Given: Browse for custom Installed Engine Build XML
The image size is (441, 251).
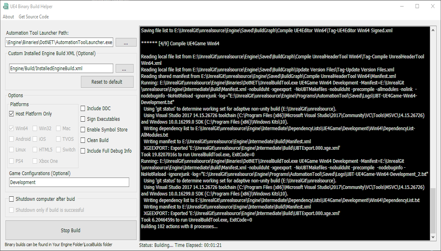Looking at the screenshot, I should (x=124, y=68).
